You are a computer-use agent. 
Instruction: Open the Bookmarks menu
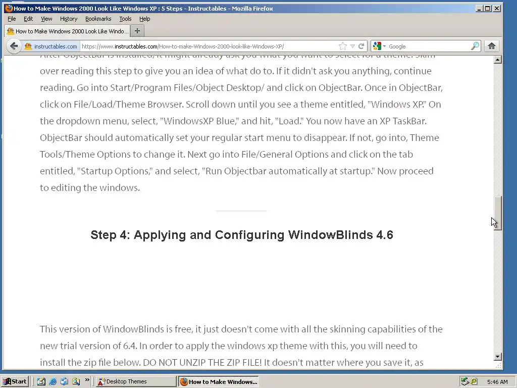coord(98,19)
